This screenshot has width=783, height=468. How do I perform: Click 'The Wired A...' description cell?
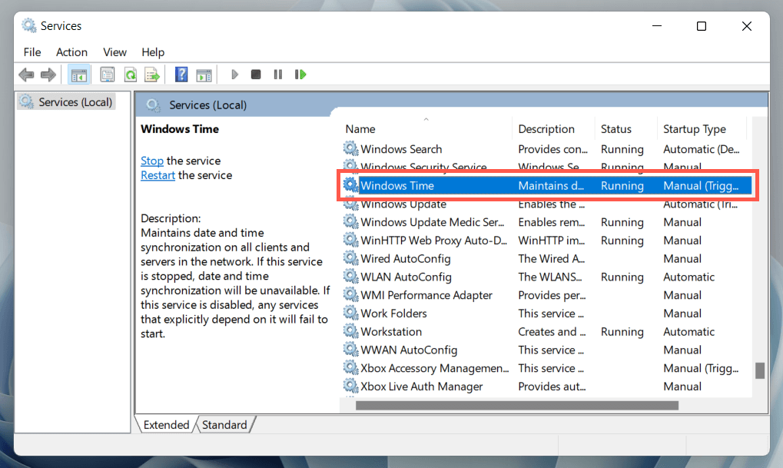pyautogui.click(x=551, y=259)
